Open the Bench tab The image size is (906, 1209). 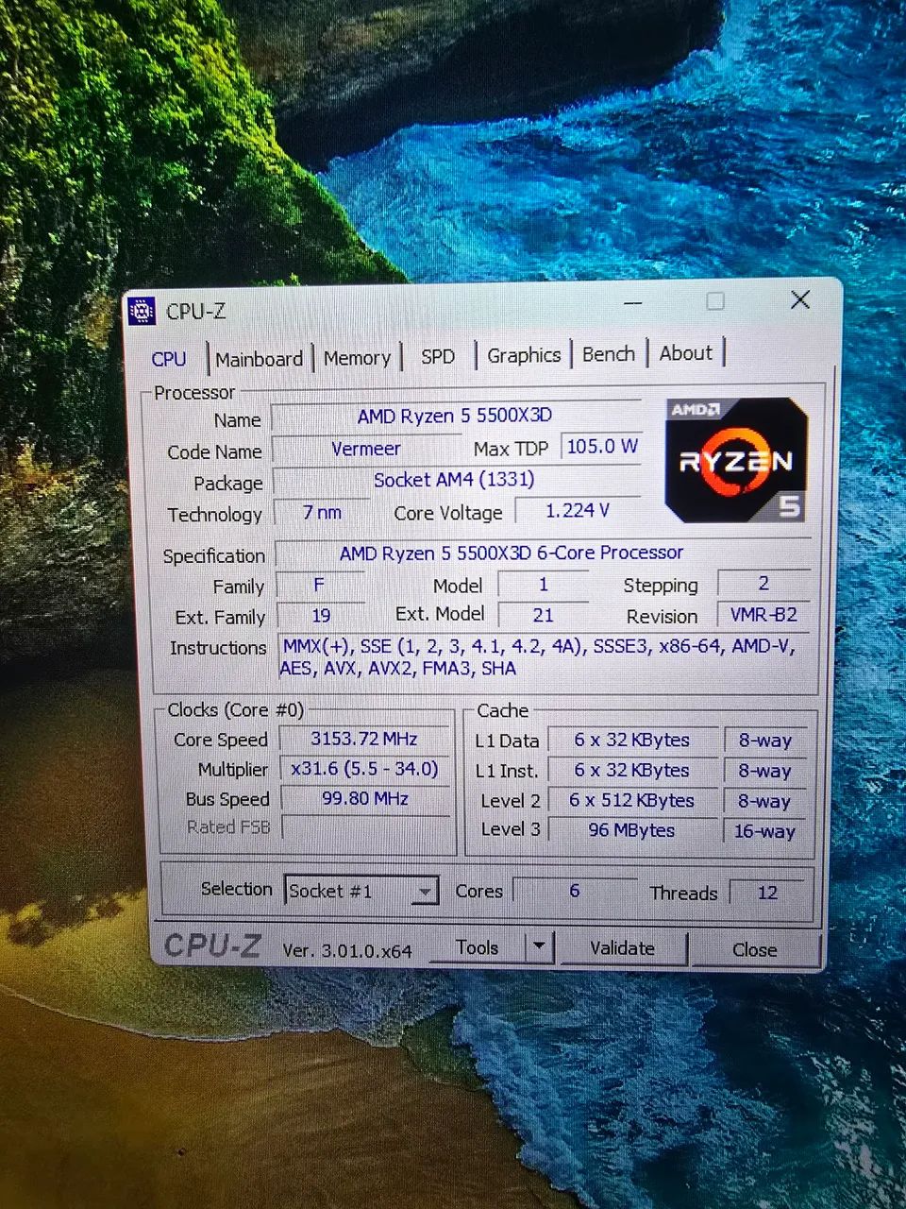click(x=609, y=354)
